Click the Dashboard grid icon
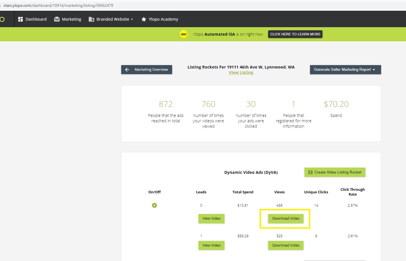Image resolution: width=406 pixels, height=261 pixels. pyautogui.click(x=20, y=19)
